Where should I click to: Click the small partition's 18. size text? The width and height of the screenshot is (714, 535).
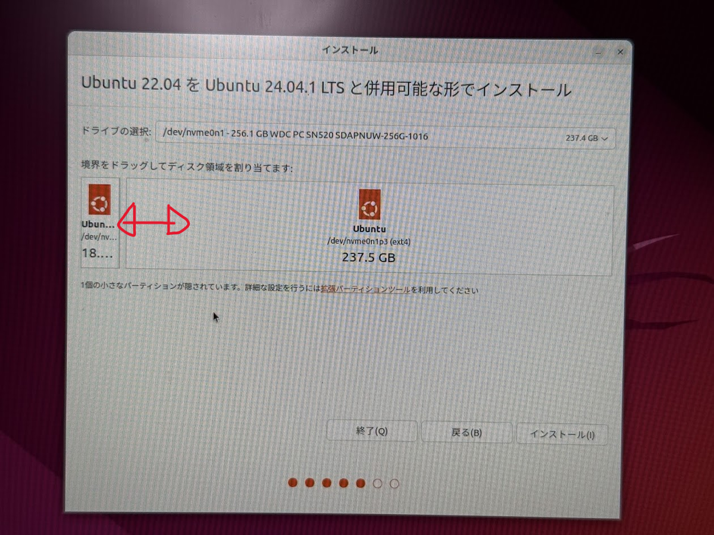point(98,253)
